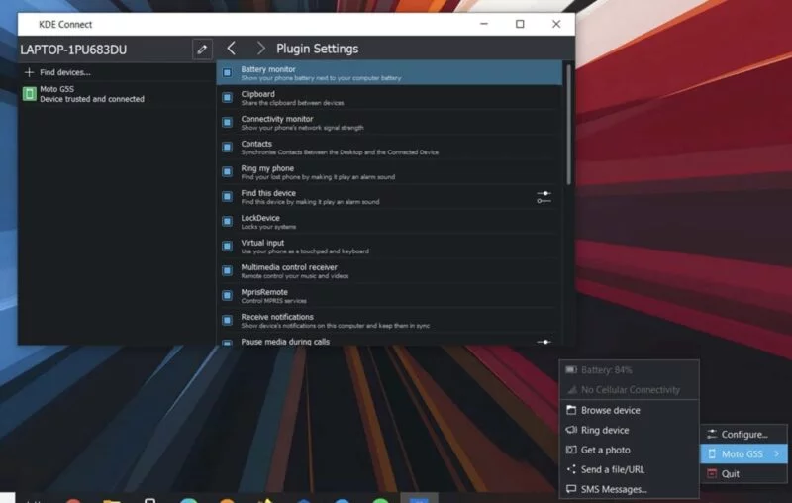Click the Pause media during calls label
The height and width of the screenshot is (503, 792).
click(285, 342)
